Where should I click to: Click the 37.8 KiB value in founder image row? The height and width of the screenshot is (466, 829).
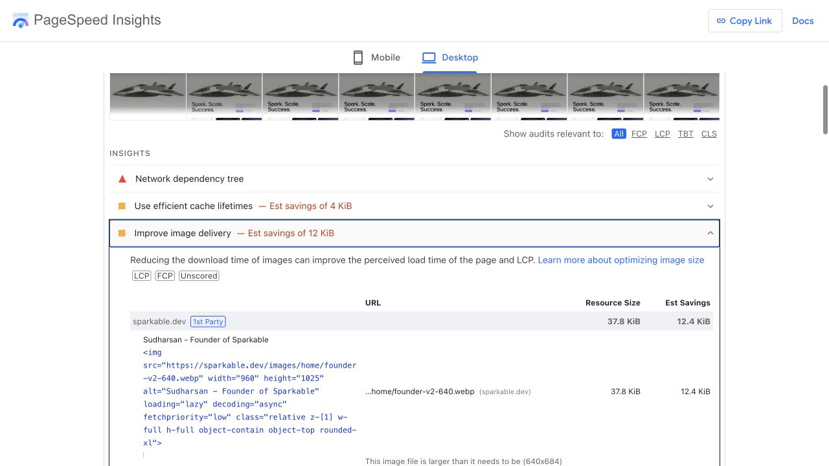pos(626,392)
